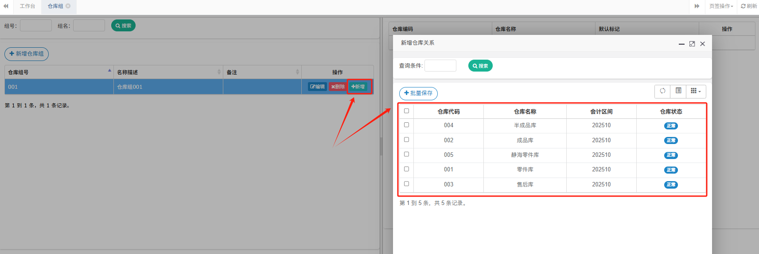The image size is (759, 254).
Task: Click the table refresh icon in modal toolbar
Action: (662, 91)
